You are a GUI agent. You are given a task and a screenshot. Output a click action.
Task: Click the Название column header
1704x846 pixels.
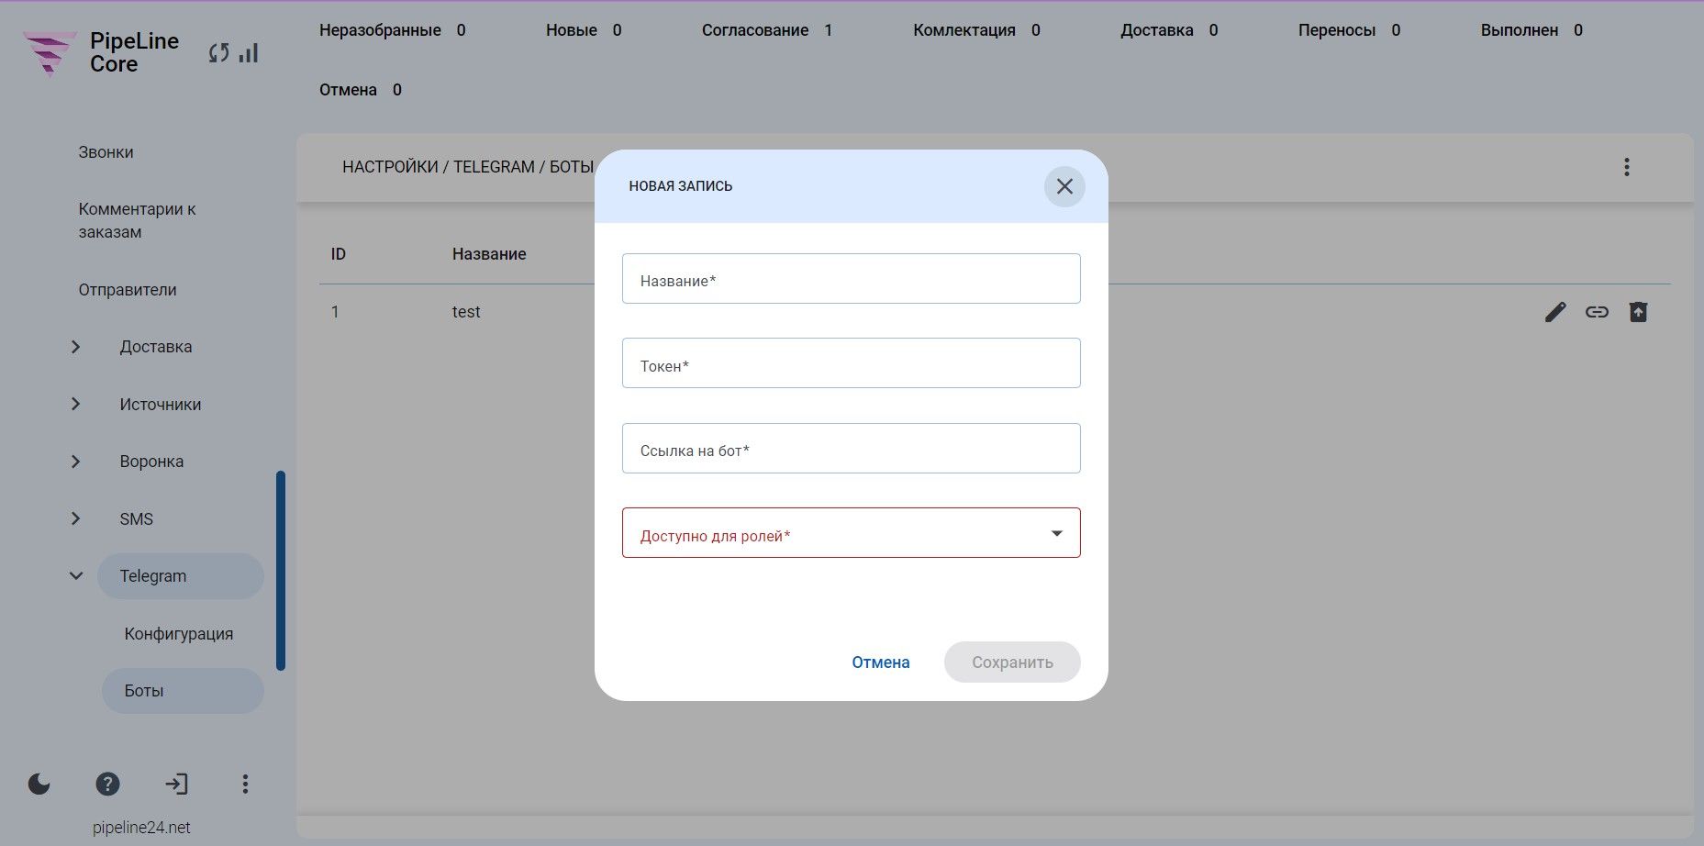(489, 254)
